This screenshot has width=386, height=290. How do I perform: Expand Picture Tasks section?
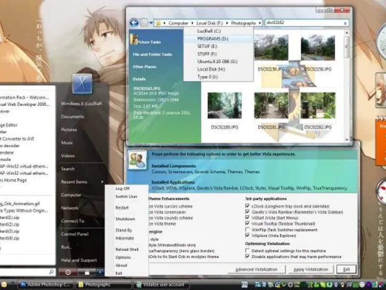[x=149, y=42]
